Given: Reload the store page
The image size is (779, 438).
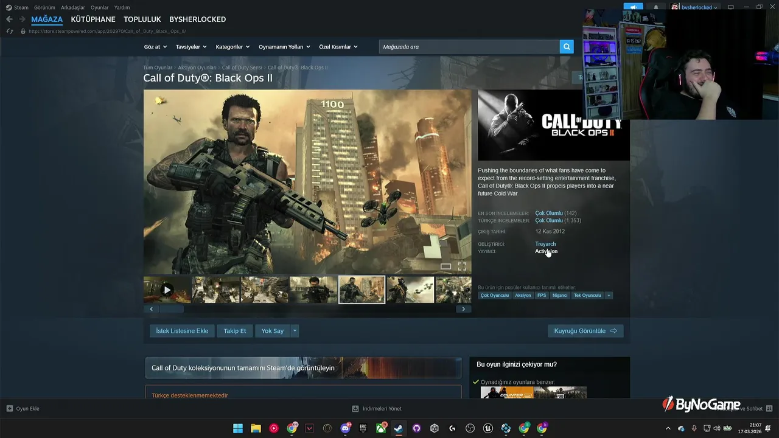Looking at the screenshot, I should [9, 31].
